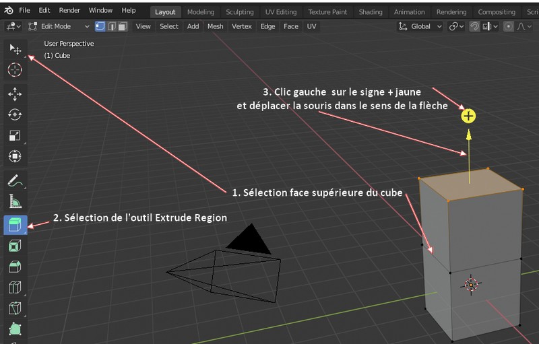Open the UV menu
Viewport: 539px width, 344px height.
click(x=311, y=26)
